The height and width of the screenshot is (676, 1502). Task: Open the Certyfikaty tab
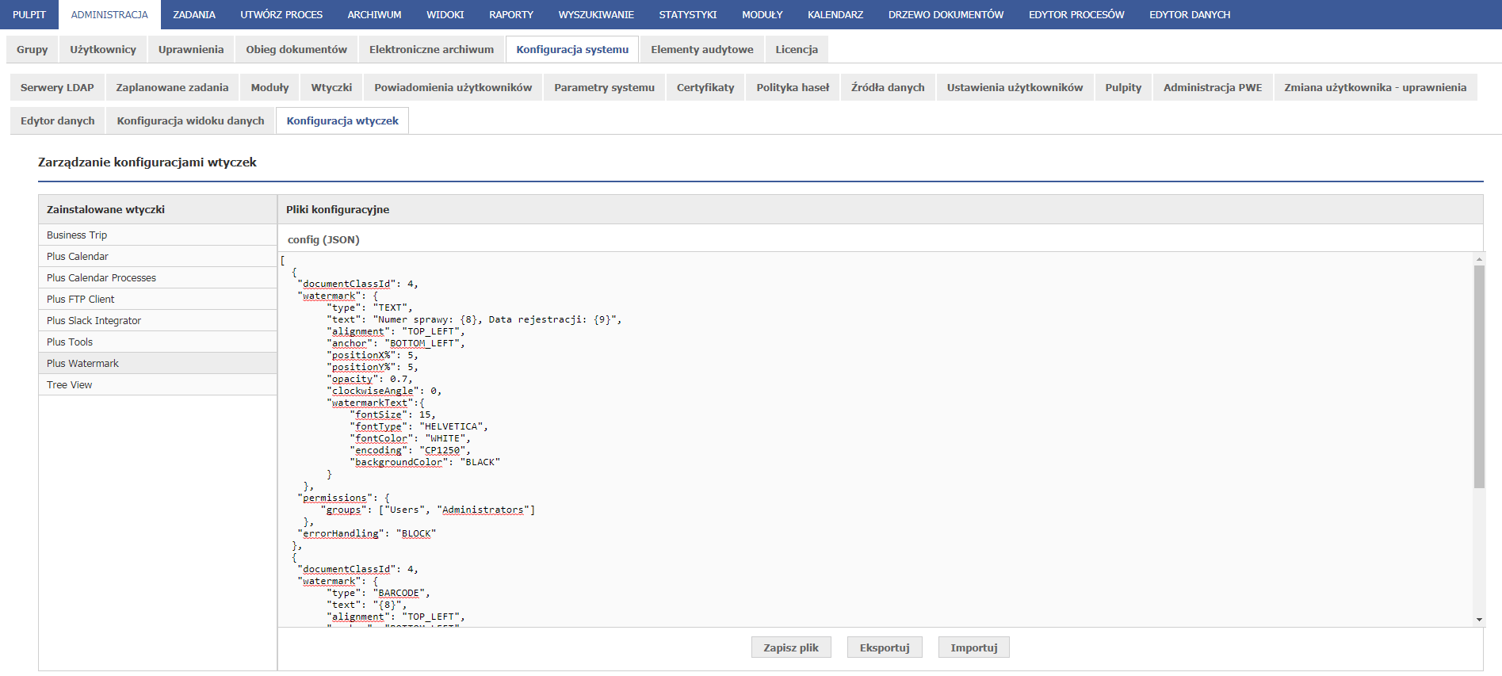tap(705, 87)
